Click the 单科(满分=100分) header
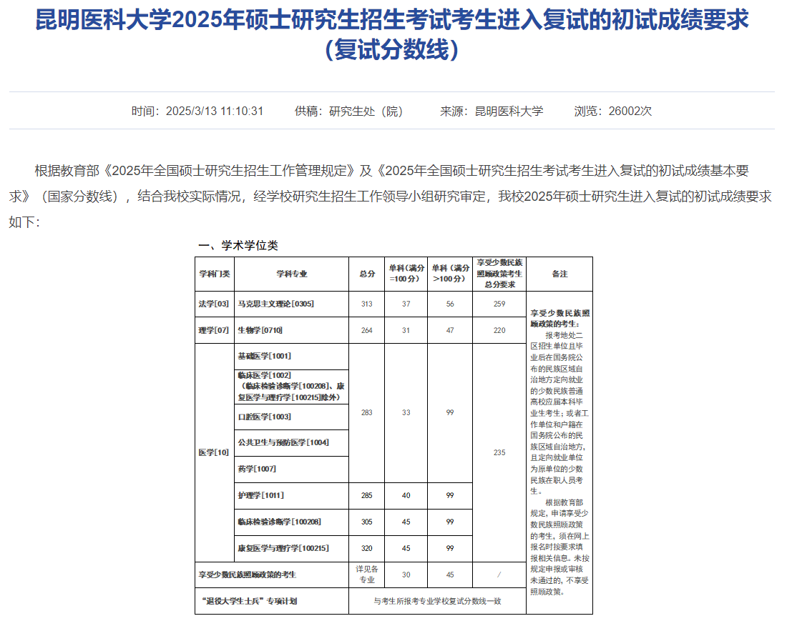Image resolution: width=787 pixels, height=621 pixels. [406, 274]
